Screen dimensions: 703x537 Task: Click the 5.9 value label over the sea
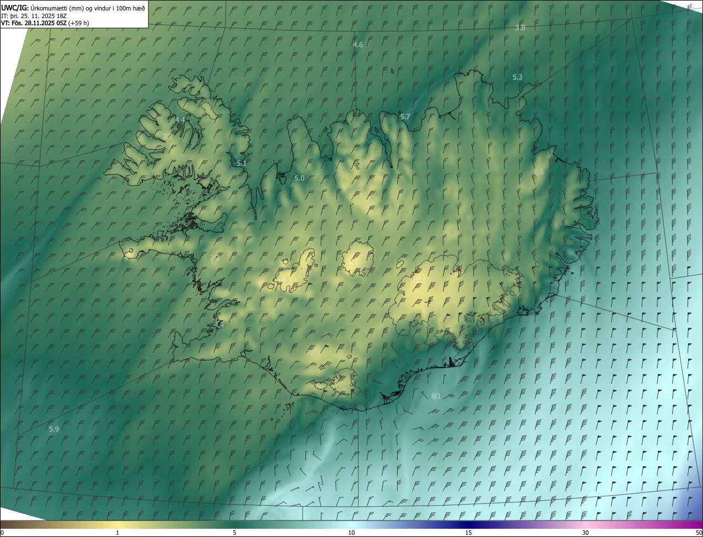tap(54, 429)
